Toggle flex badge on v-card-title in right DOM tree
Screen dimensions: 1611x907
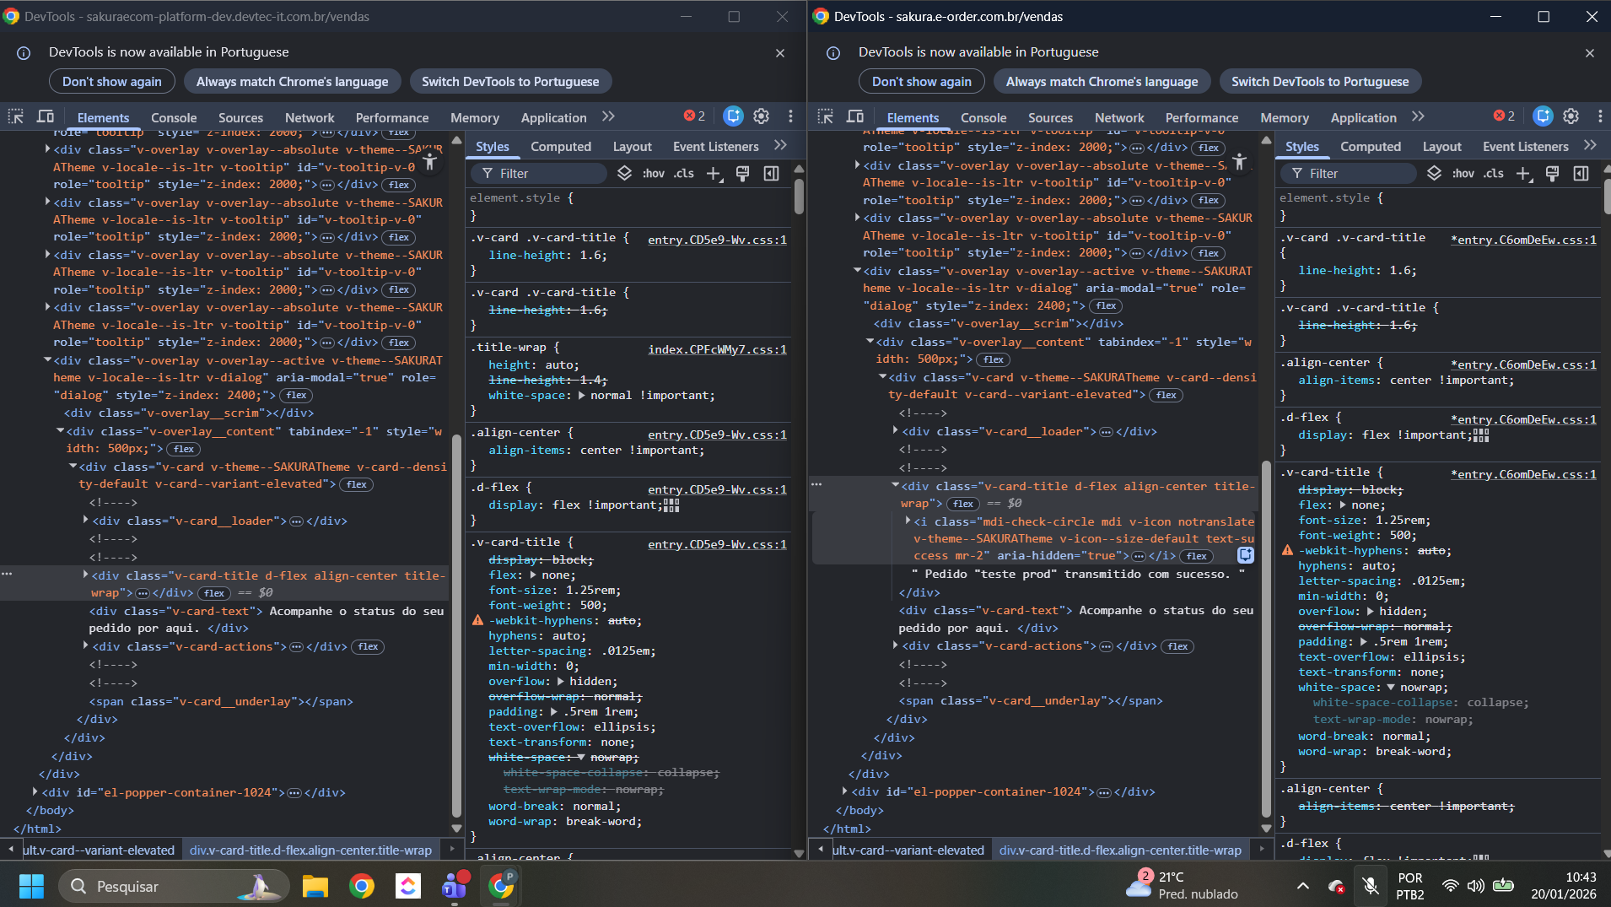[963, 504]
